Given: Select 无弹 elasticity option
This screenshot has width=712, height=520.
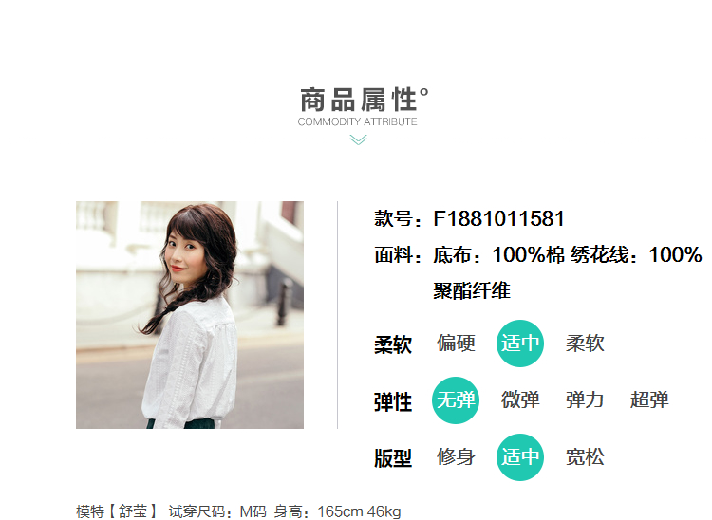Looking at the screenshot, I should point(456,400).
